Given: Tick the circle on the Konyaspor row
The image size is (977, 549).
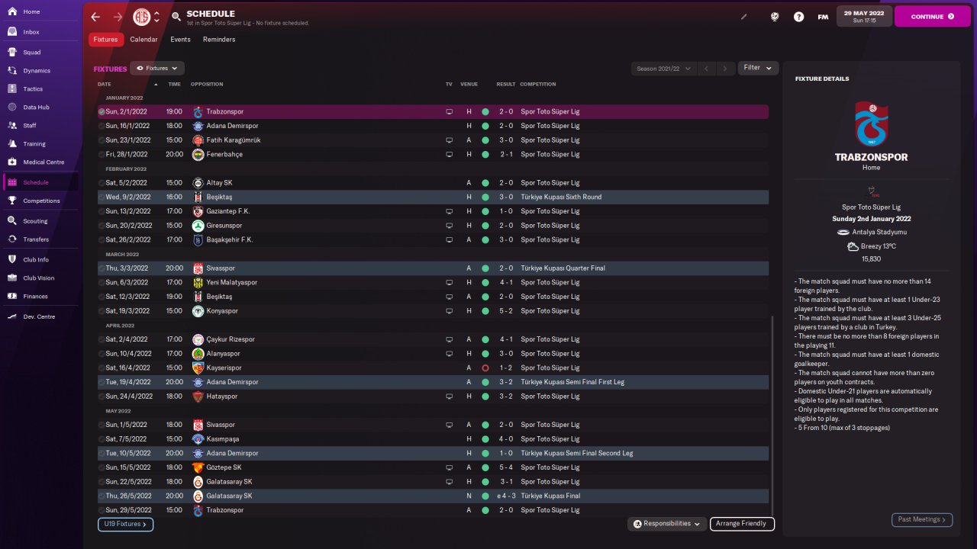Looking at the screenshot, I should pyautogui.click(x=102, y=311).
